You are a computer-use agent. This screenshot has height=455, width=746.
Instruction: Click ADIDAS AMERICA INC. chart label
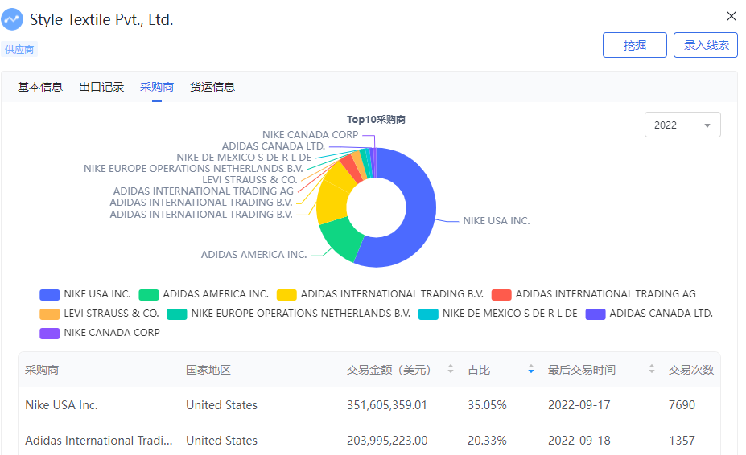[x=253, y=254]
